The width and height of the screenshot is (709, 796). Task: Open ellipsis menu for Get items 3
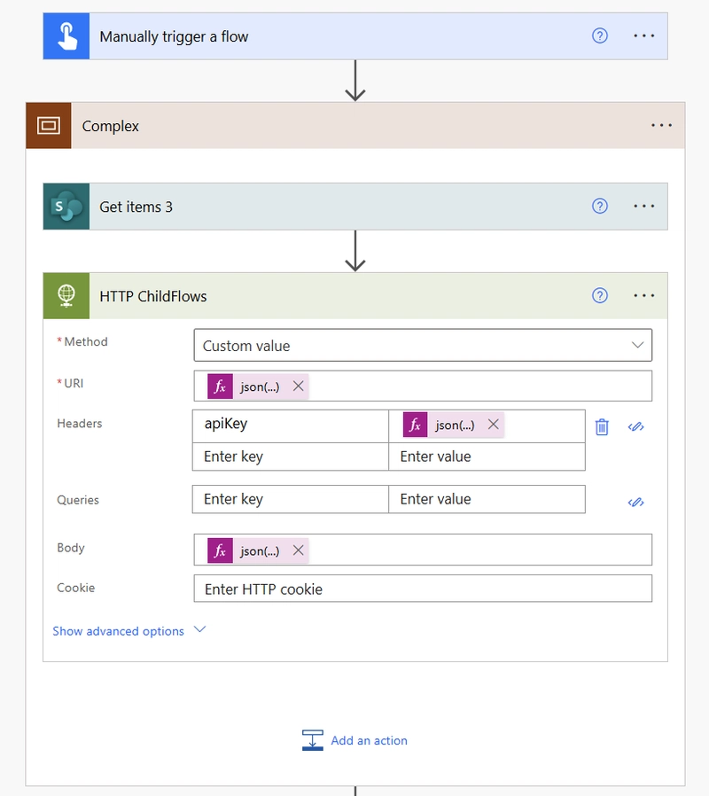coord(643,207)
